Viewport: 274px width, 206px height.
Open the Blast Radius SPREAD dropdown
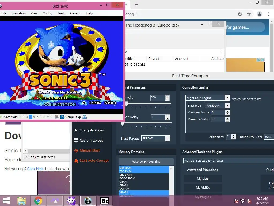click(x=168, y=138)
